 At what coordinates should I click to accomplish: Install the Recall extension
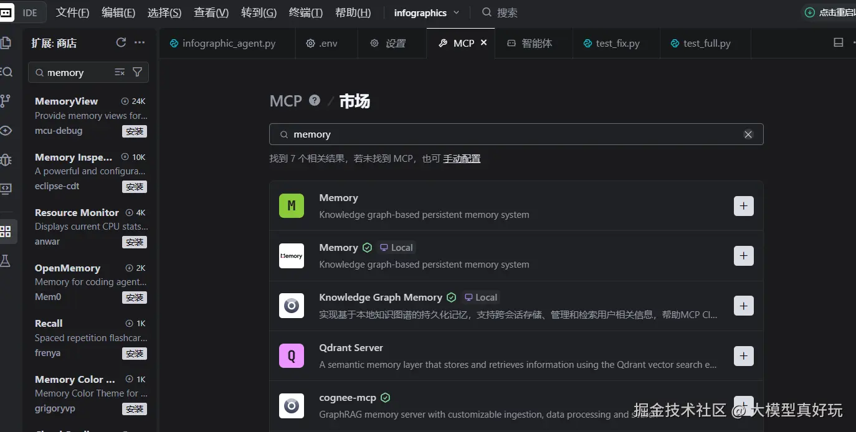(x=135, y=354)
